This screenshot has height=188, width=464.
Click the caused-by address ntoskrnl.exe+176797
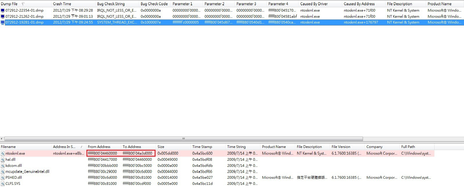361,22
